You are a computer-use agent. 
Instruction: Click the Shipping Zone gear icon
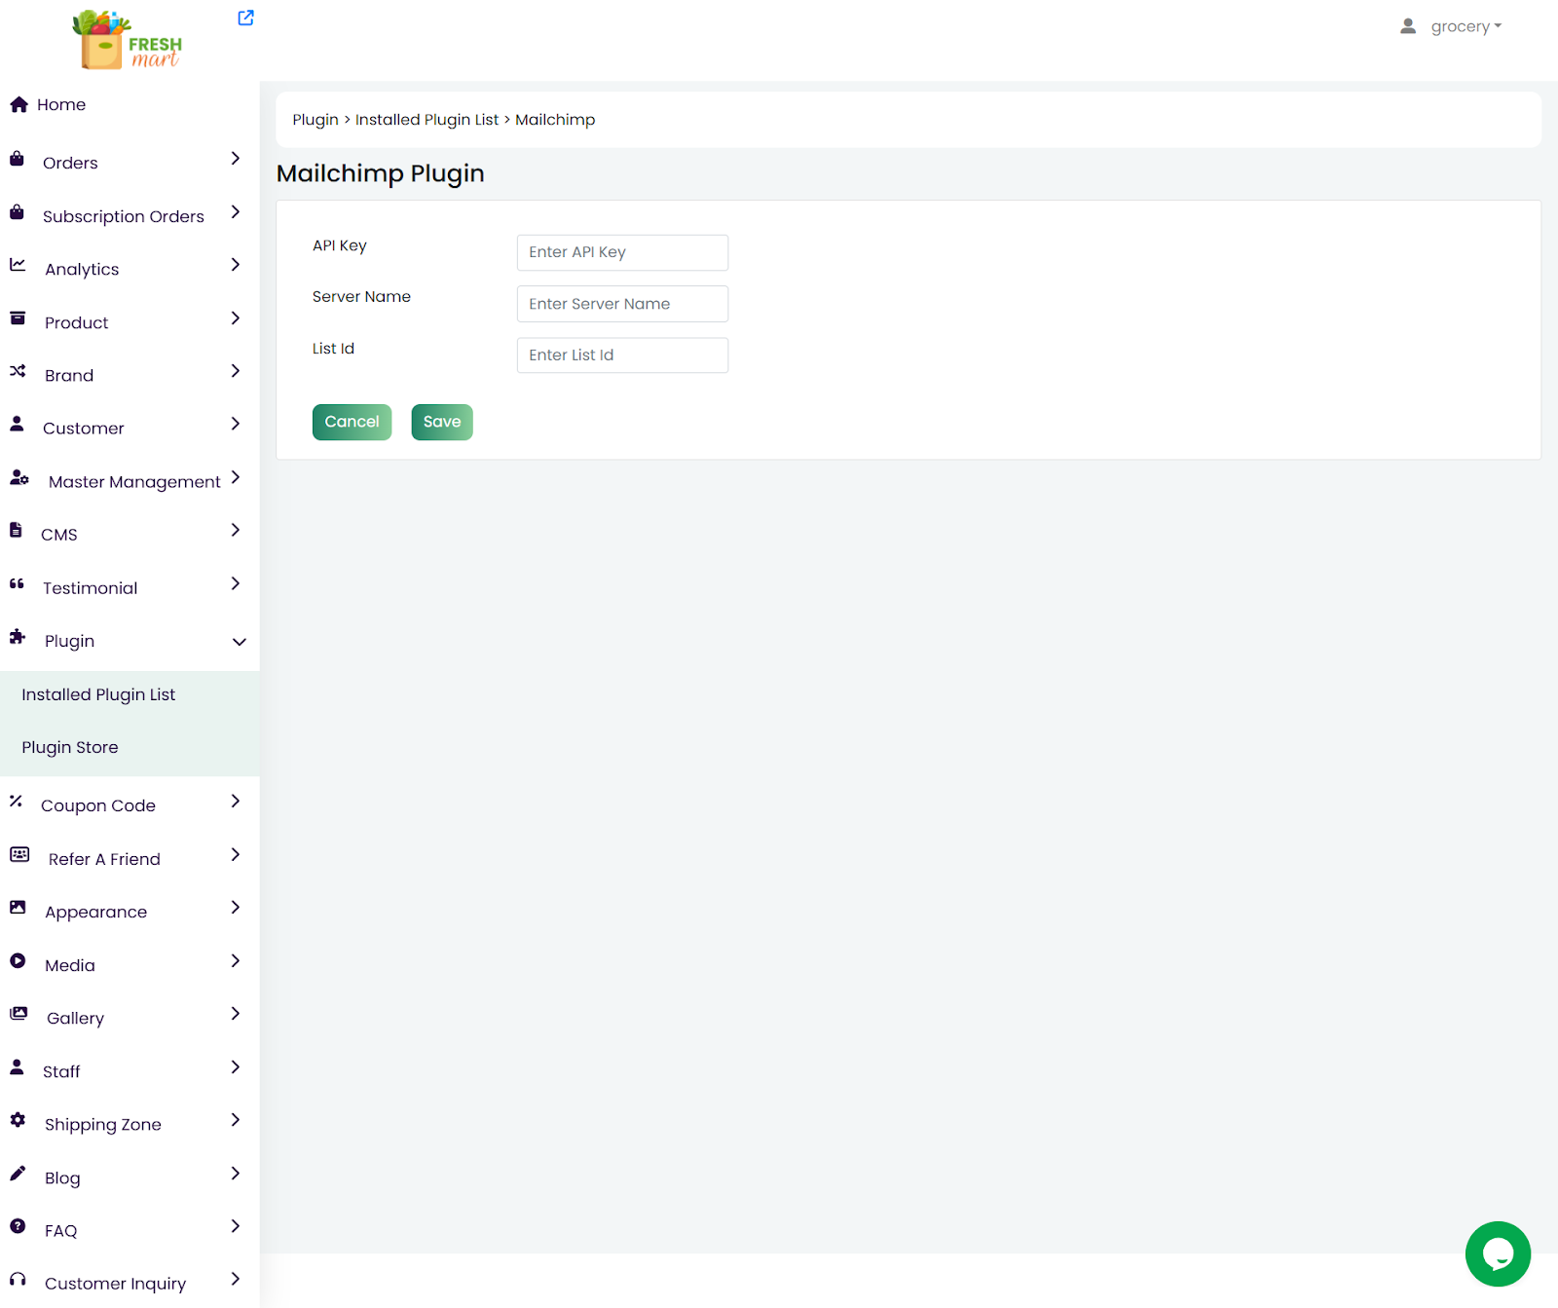tap(18, 1120)
